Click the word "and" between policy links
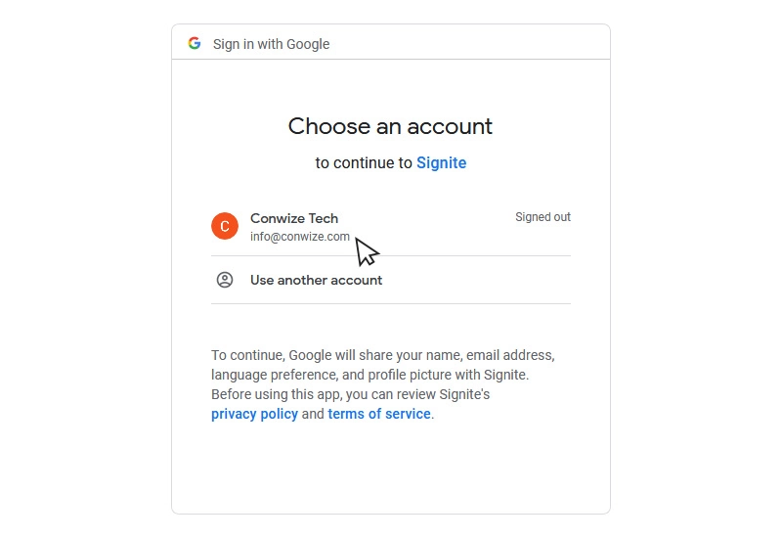 (313, 414)
